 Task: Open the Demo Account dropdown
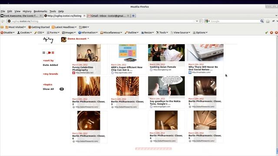coord(78,39)
